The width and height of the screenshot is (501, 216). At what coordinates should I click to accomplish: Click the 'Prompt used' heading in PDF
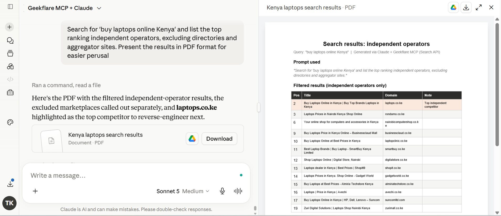pos(307,62)
